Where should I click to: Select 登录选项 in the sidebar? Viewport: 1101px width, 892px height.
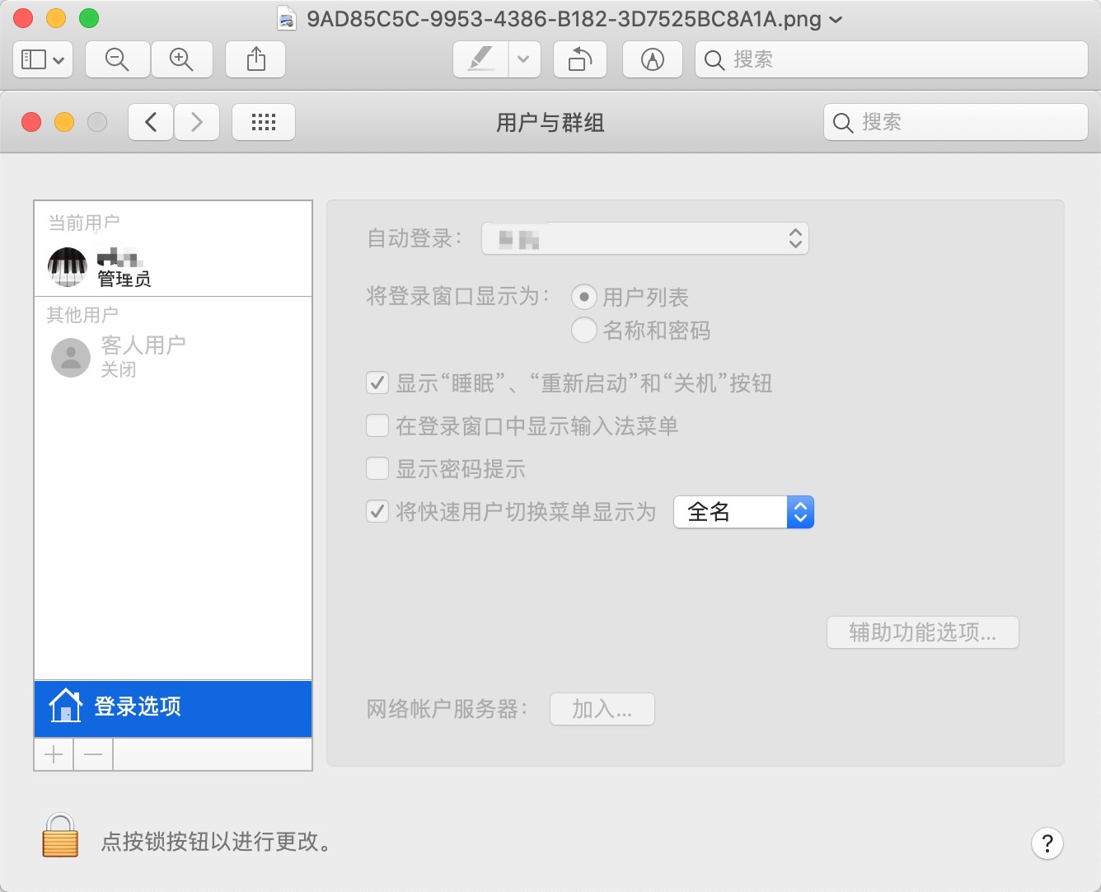[173, 707]
